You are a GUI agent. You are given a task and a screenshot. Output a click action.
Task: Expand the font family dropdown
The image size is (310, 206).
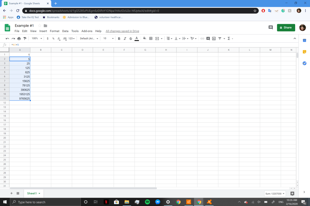tap(89, 39)
